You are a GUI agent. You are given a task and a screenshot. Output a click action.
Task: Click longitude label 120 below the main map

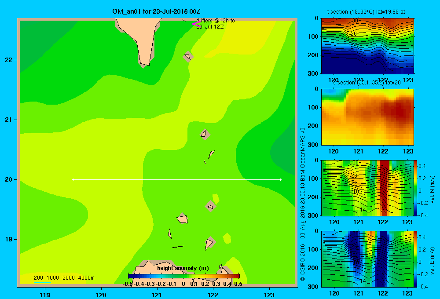[x=101, y=295]
